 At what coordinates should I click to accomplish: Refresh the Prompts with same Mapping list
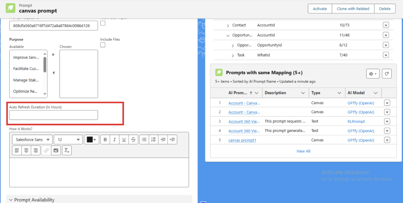pos(387,74)
